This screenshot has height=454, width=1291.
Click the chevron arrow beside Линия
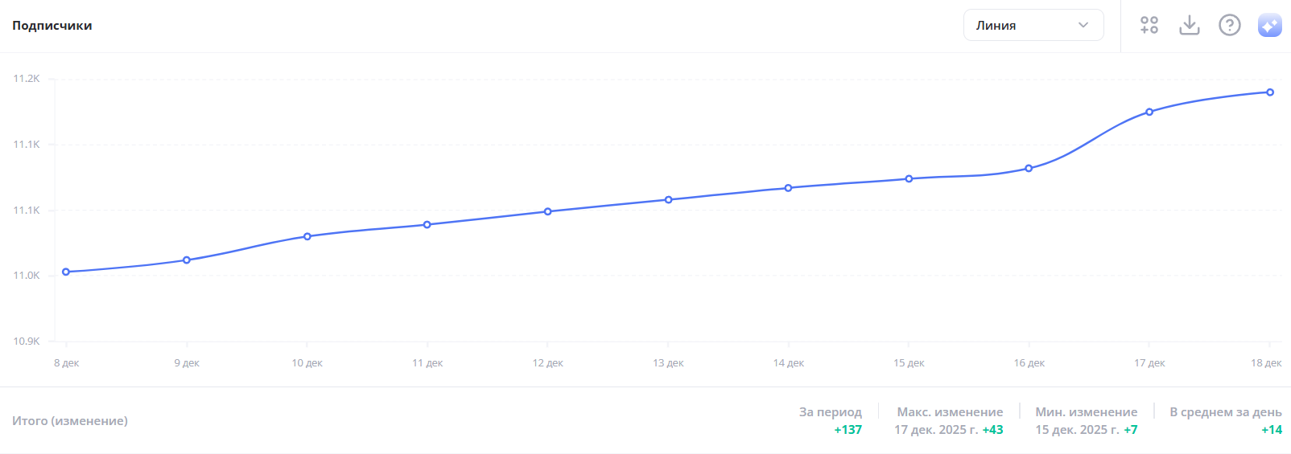[x=1083, y=25]
